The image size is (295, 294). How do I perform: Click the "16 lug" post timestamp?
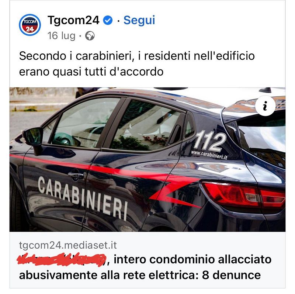coord(61,36)
